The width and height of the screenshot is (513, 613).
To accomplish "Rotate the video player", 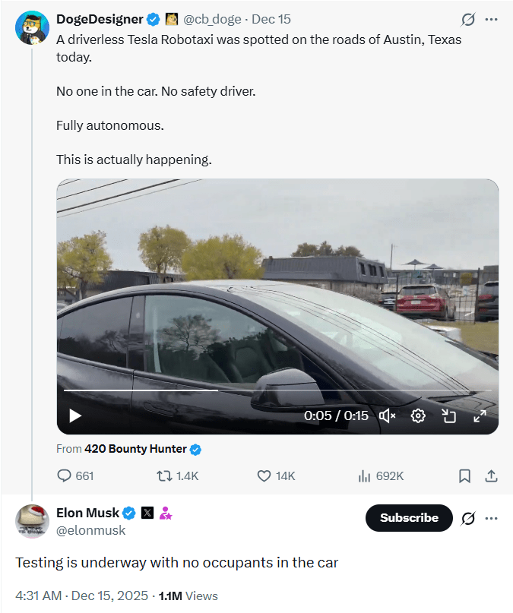I will [448, 416].
